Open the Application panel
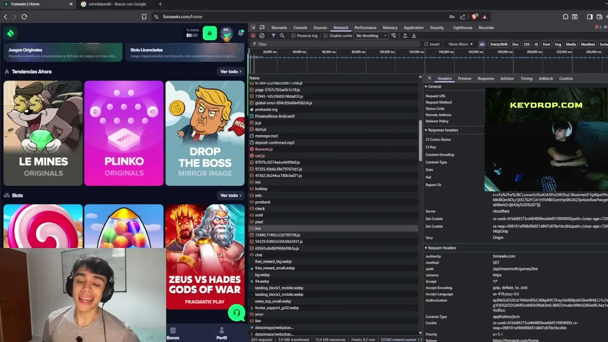 click(414, 28)
